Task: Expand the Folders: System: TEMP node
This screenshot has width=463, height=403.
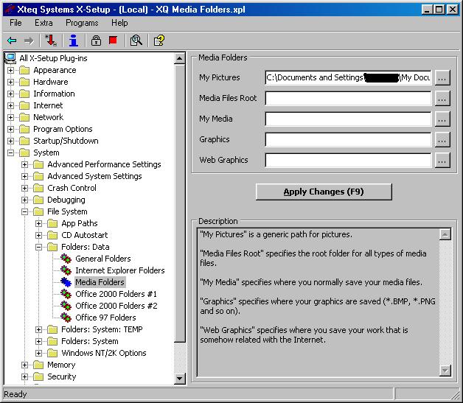Action: click(x=39, y=329)
